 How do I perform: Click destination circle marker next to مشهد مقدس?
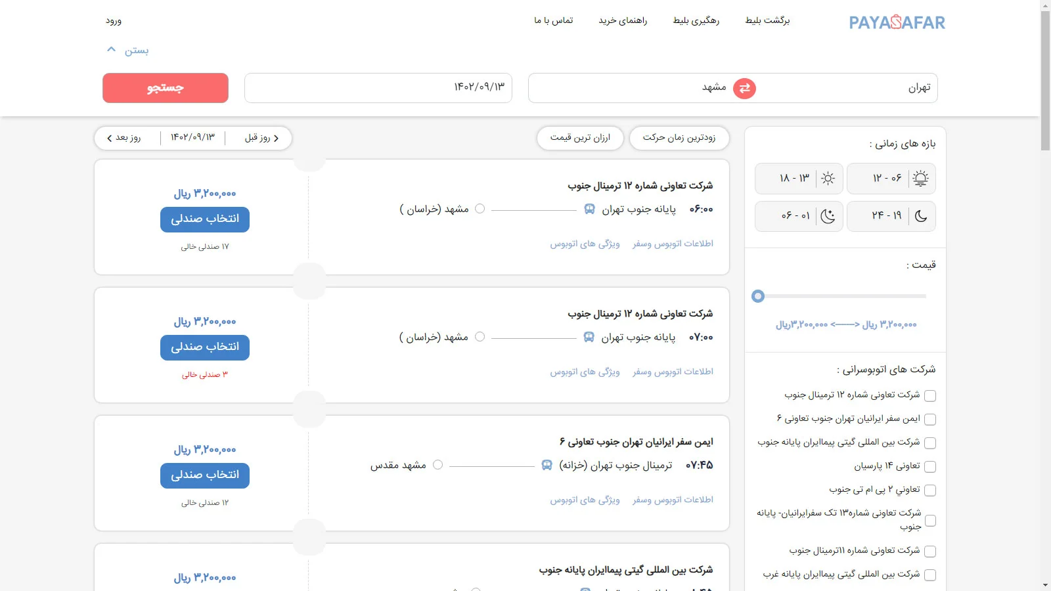click(437, 465)
